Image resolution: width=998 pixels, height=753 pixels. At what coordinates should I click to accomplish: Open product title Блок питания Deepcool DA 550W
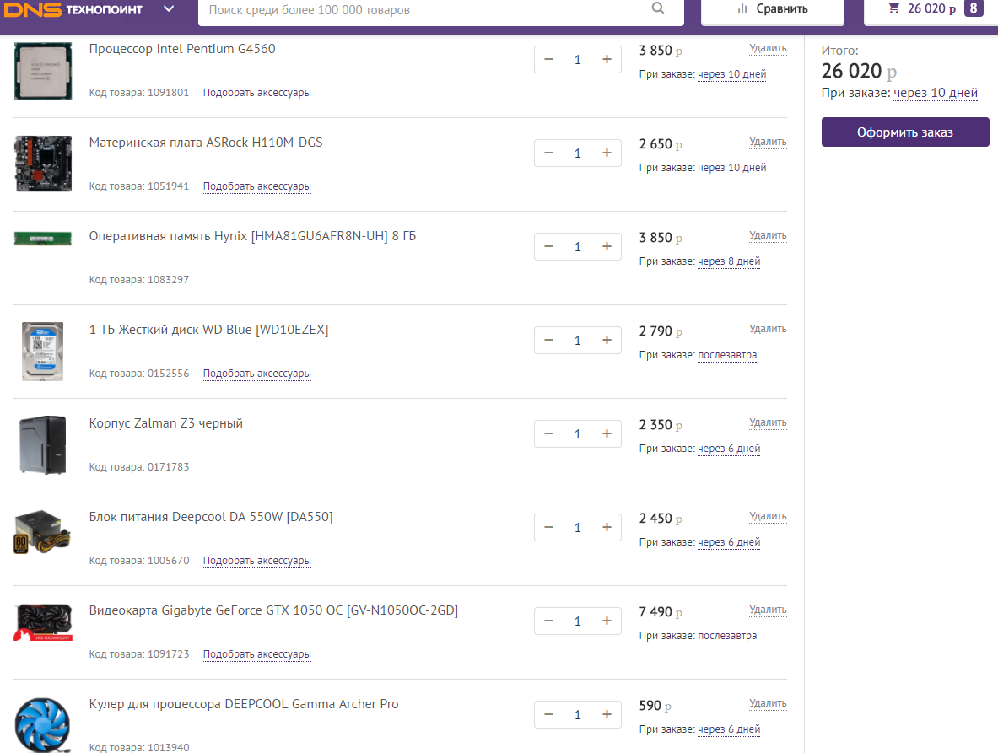(x=211, y=517)
